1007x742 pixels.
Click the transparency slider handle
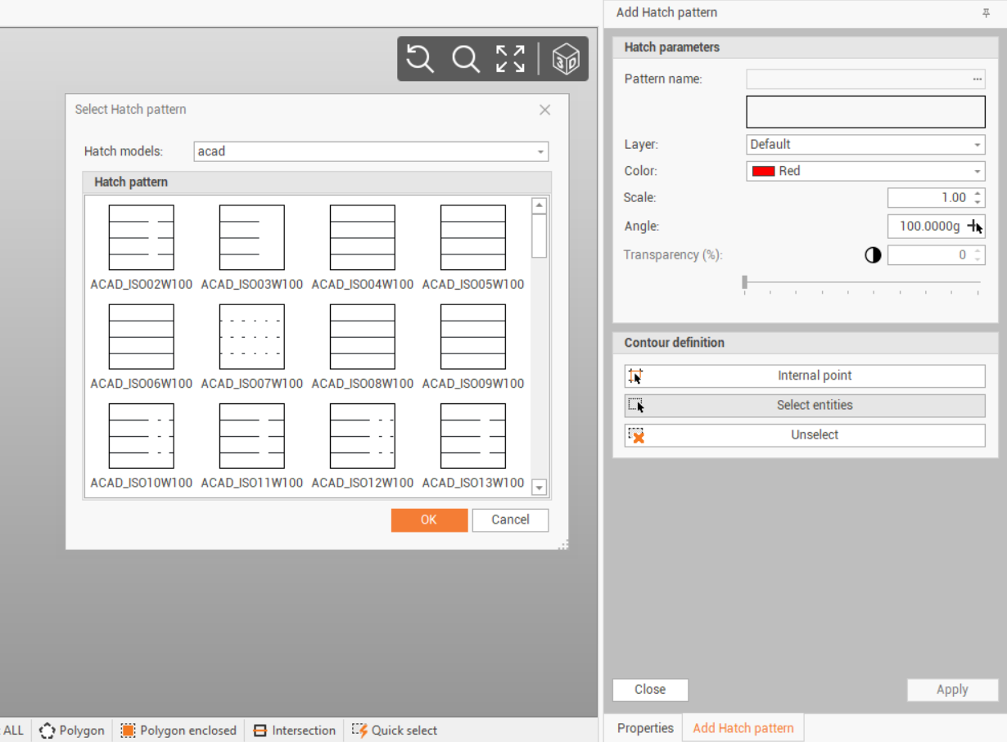[x=744, y=282]
